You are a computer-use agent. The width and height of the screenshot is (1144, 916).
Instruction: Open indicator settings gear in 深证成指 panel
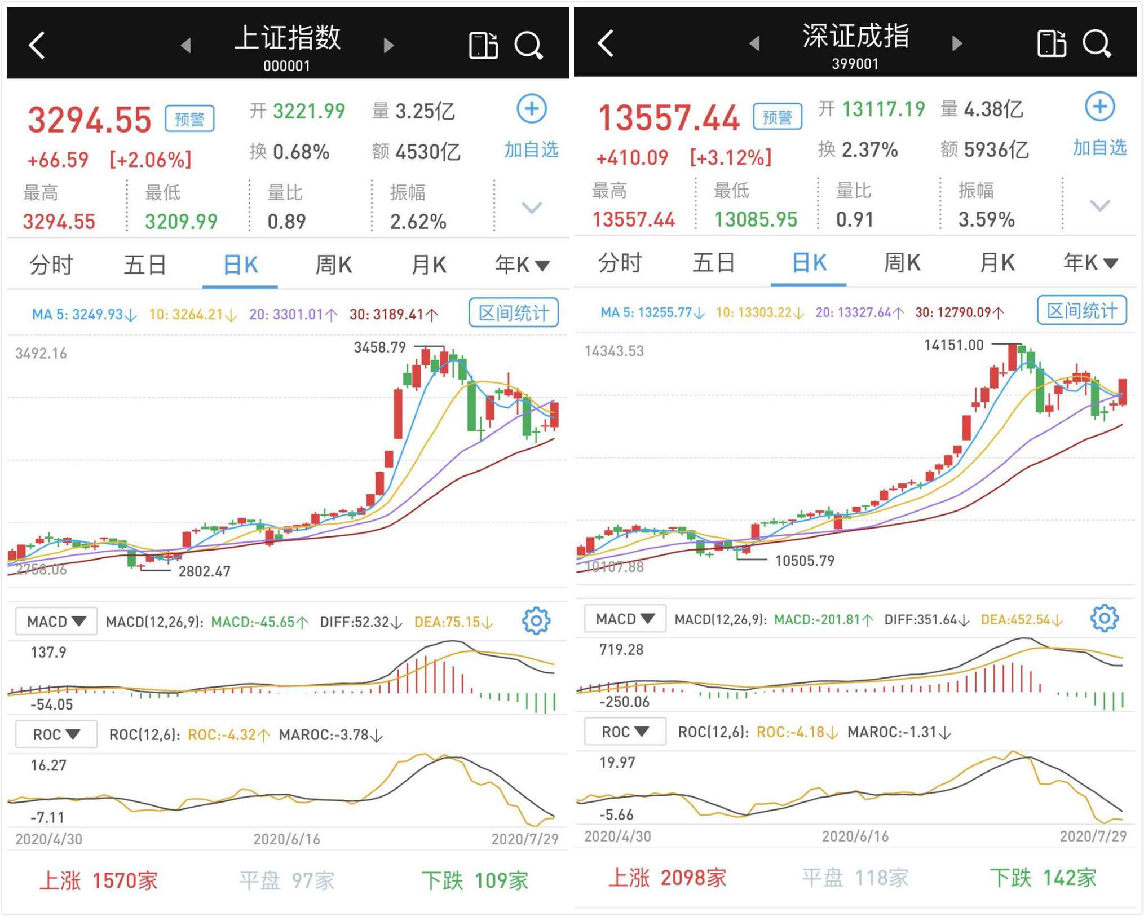1104,619
